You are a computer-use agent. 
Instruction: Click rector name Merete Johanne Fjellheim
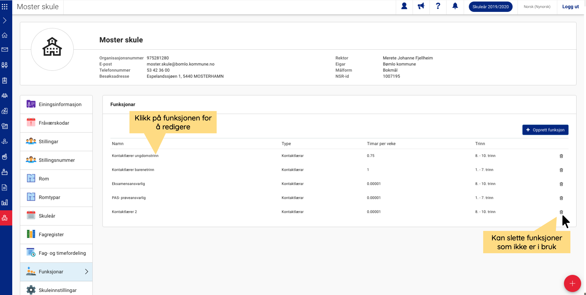pos(408,58)
